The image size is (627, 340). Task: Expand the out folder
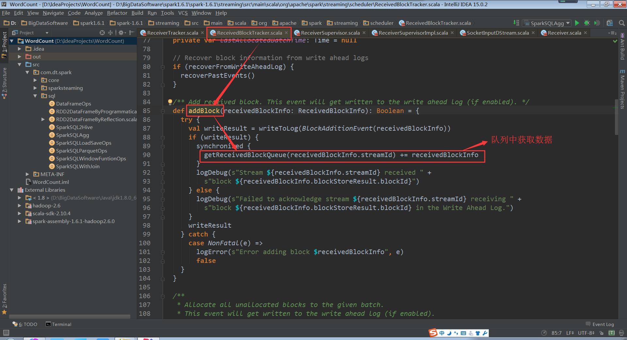20,57
